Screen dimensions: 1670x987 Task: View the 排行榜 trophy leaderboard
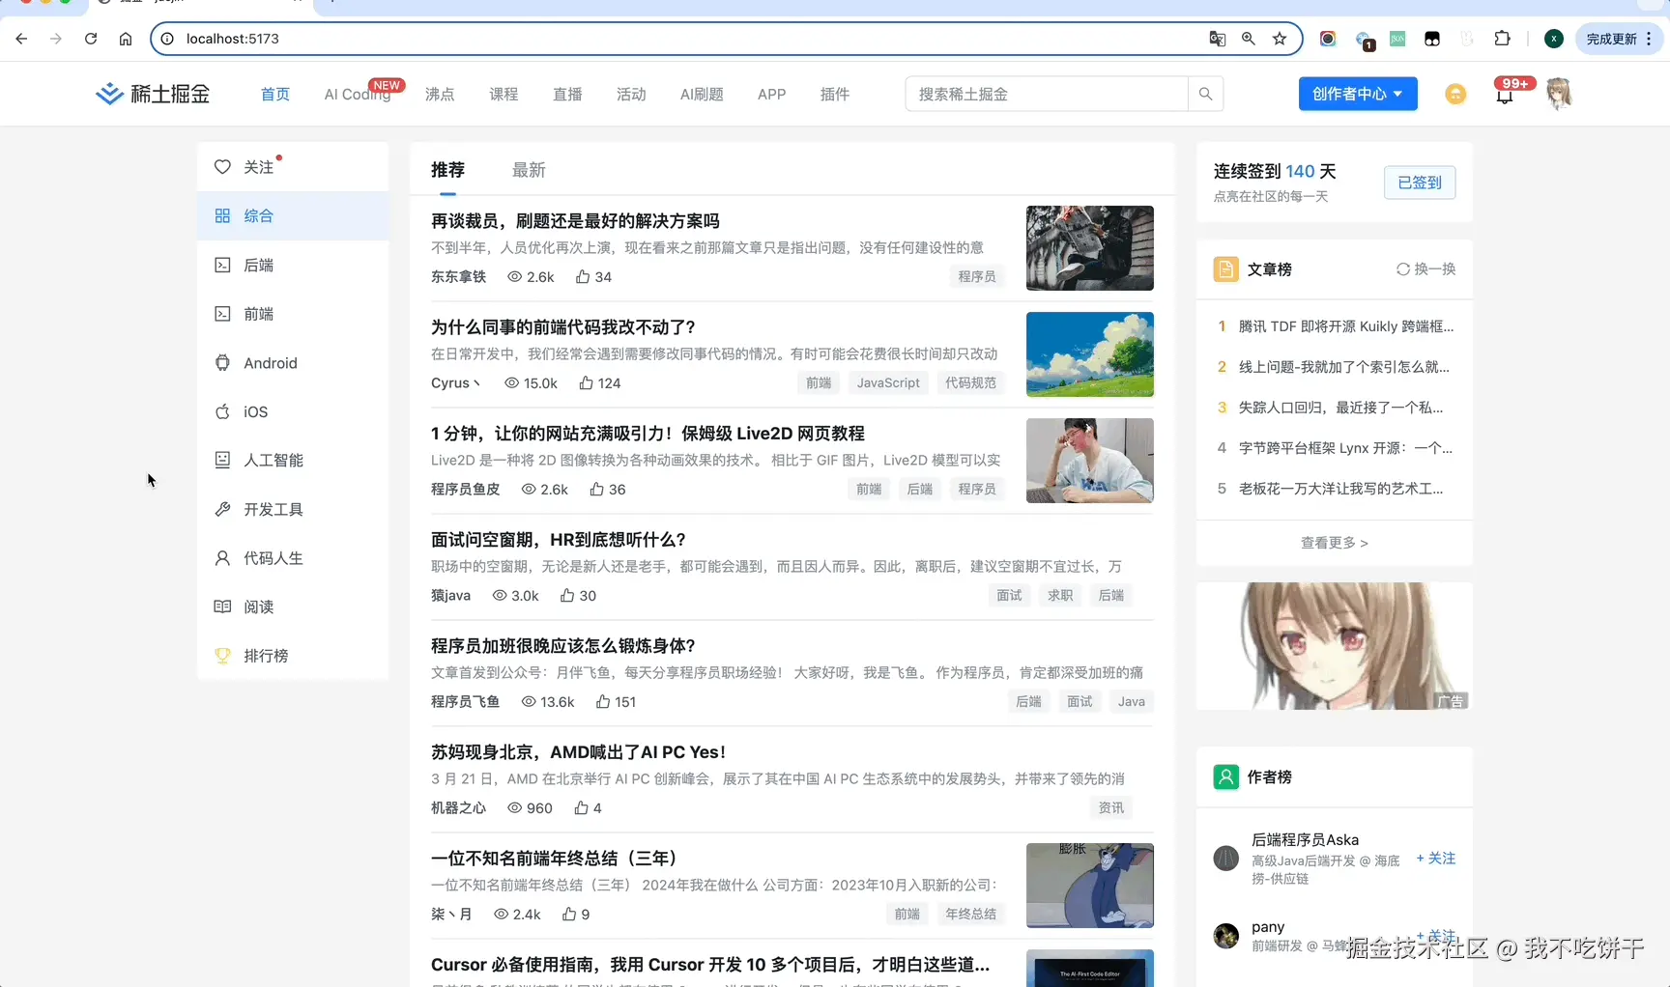click(x=266, y=655)
